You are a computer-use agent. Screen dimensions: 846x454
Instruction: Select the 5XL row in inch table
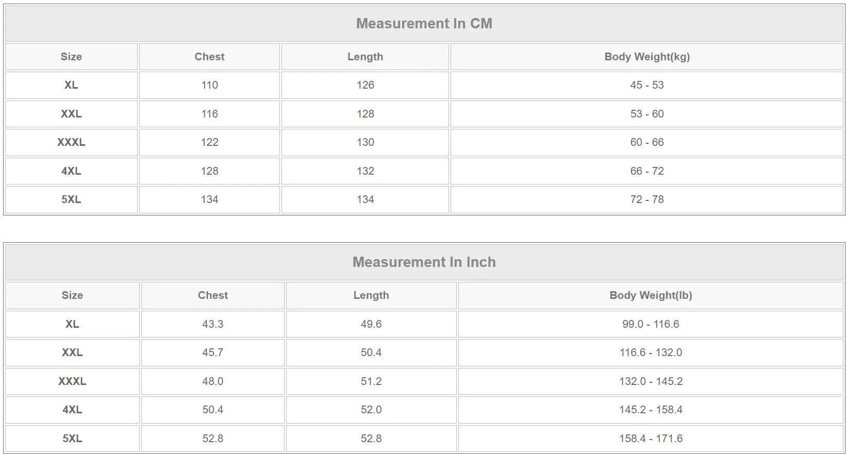[424, 439]
